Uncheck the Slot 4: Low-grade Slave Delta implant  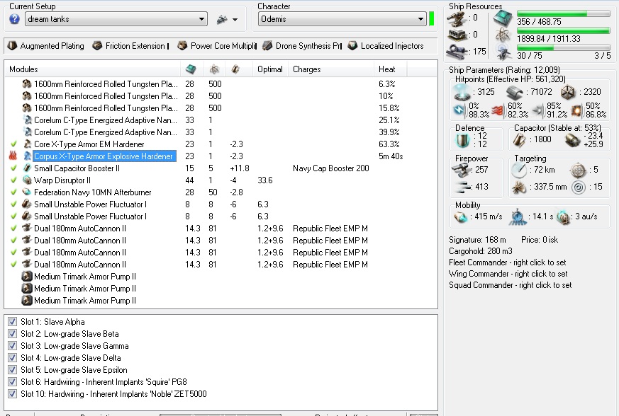[12, 358]
